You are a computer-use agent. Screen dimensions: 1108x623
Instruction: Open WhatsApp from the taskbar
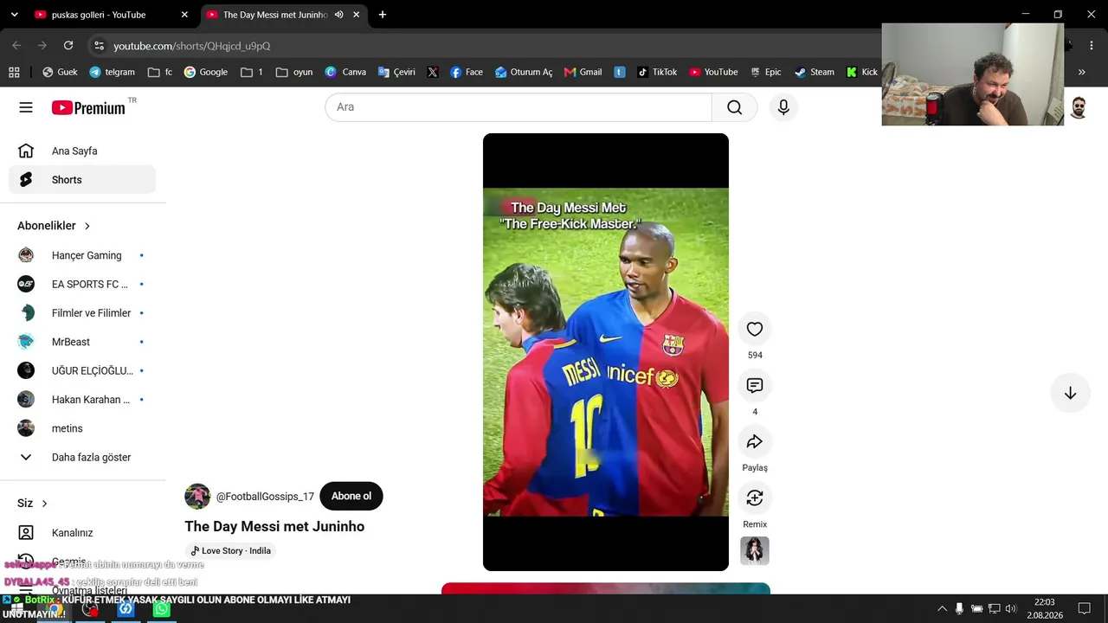(x=161, y=609)
